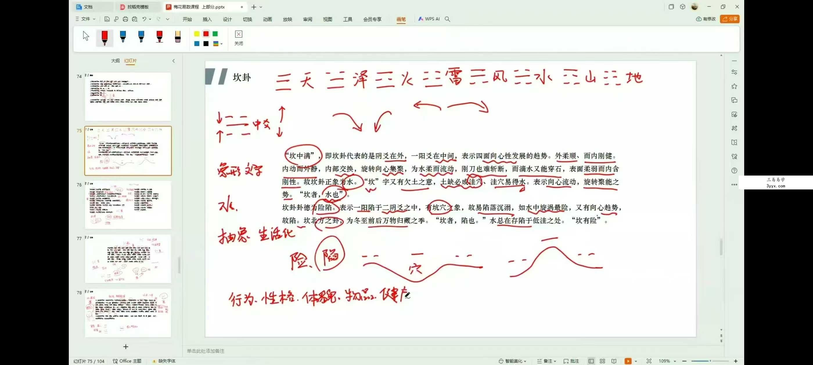The height and width of the screenshot is (365, 813).
Task: Switch to normal view icon
Action: pos(591,361)
